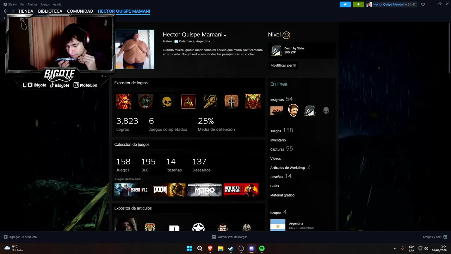Open the Amigos menu

tap(32, 4)
